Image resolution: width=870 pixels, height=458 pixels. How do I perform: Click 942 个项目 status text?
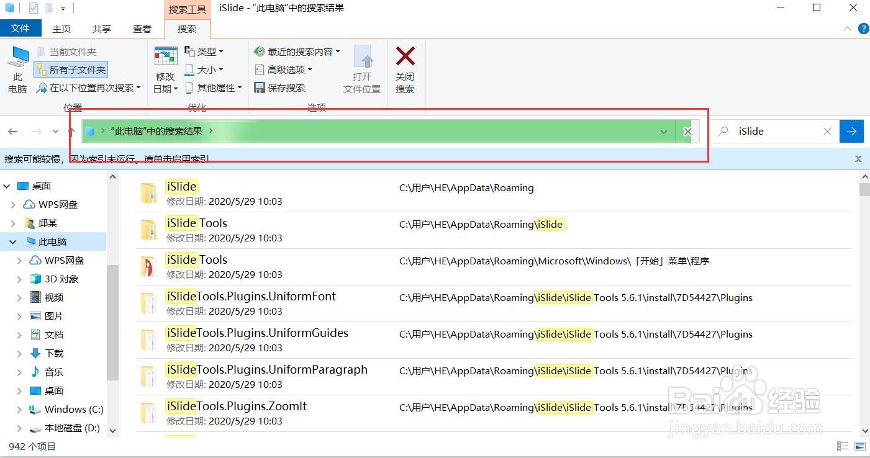click(32, 446)
